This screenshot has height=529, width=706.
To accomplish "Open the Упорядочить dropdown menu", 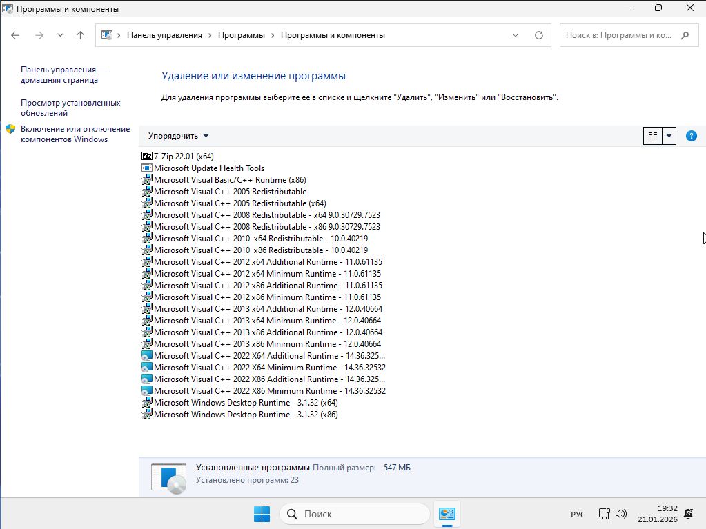I will (x=178, y=136).
